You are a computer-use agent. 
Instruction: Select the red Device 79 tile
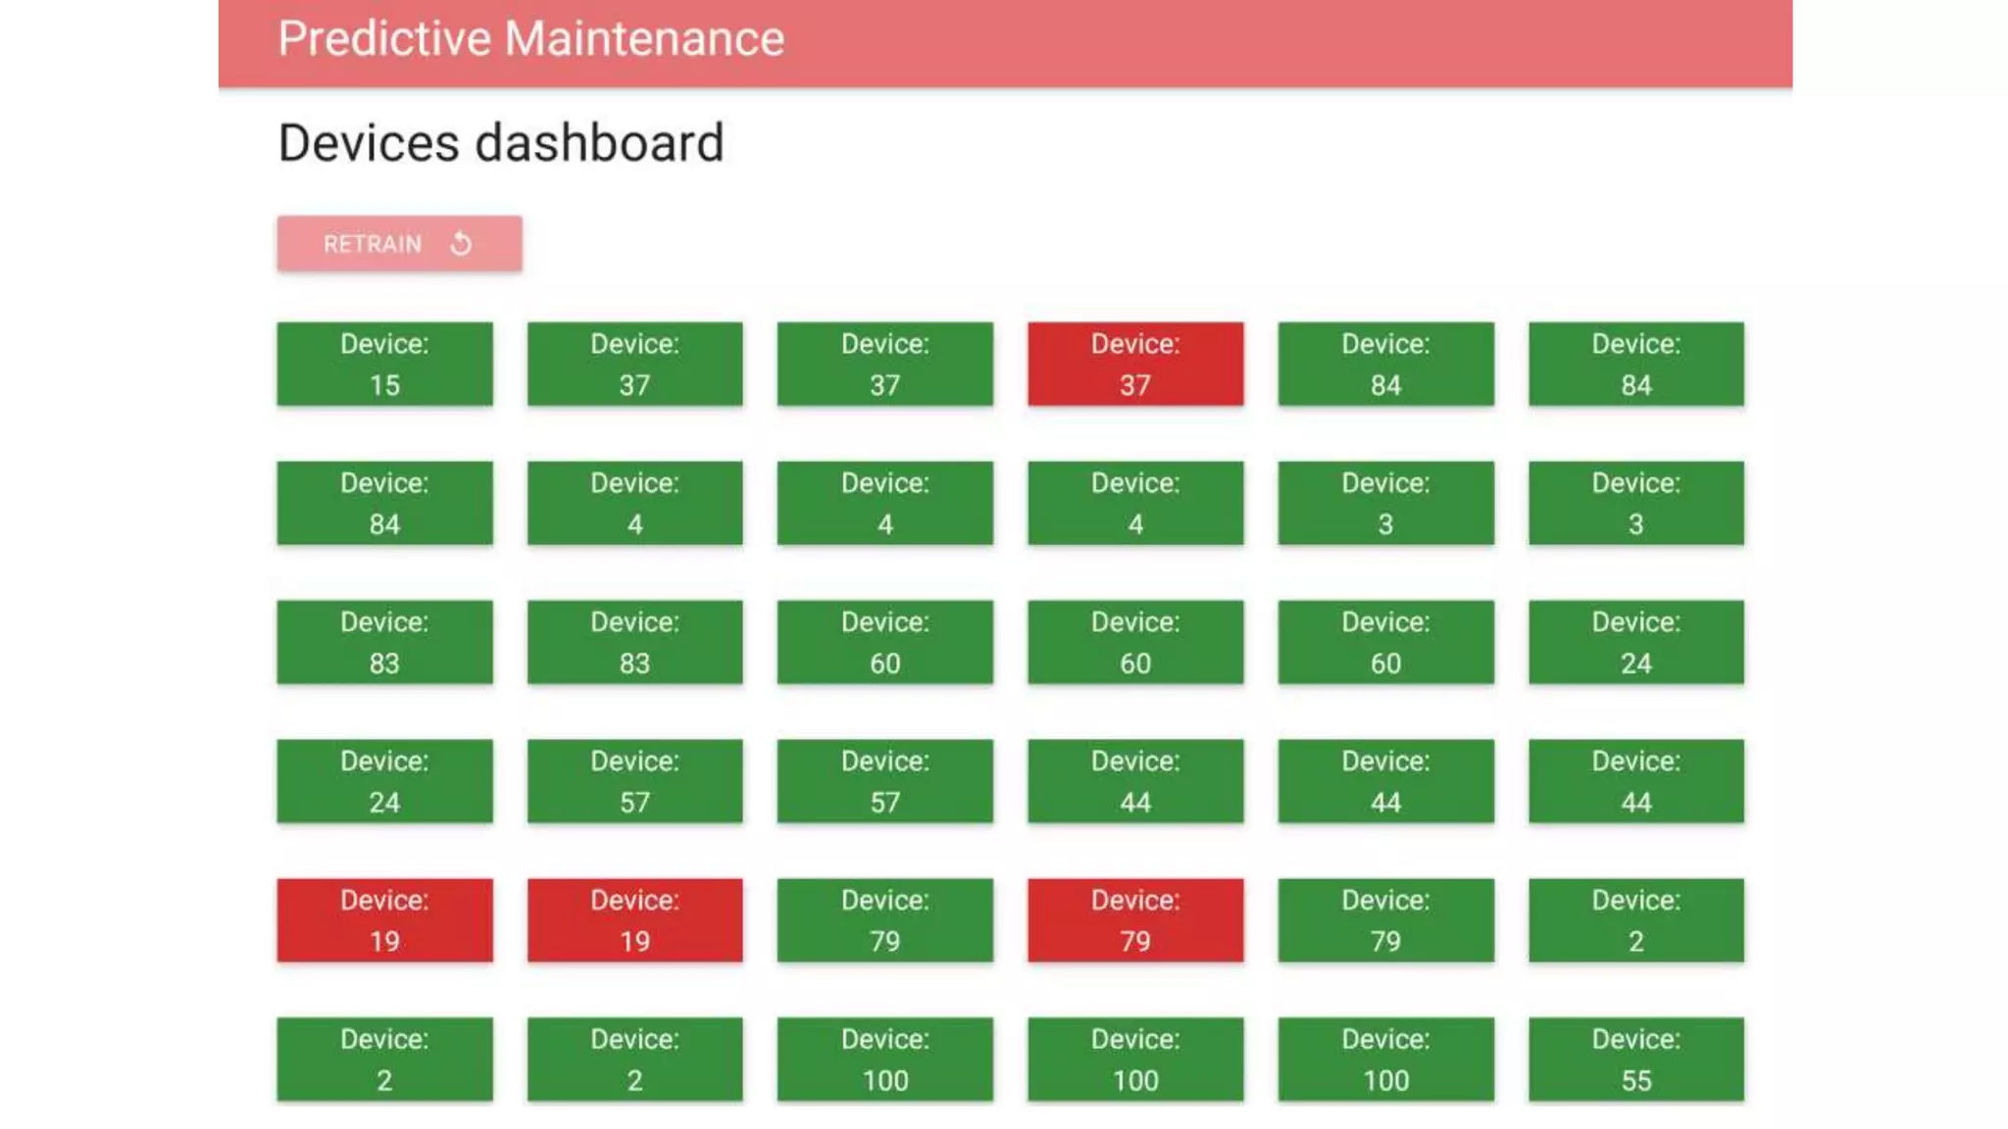point(1135,920)
